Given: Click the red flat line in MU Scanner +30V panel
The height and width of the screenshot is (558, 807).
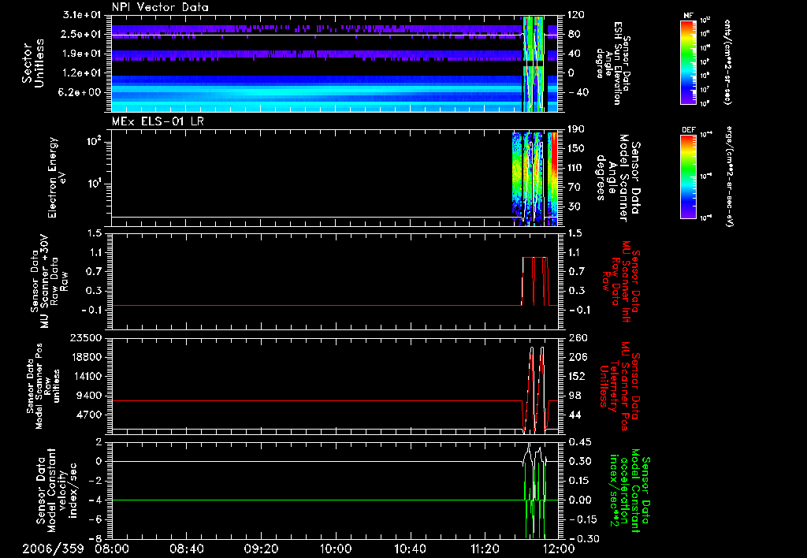Looking at the screenshot, I should point(317,306).
